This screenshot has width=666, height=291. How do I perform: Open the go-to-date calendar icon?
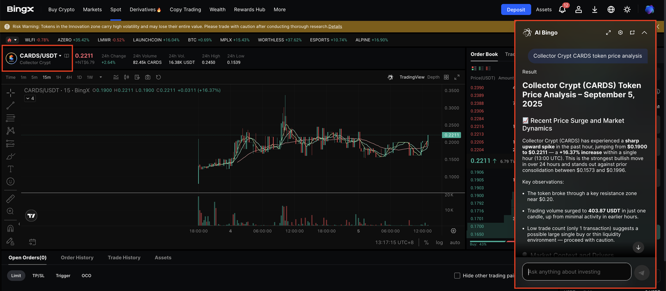(x=32, y=242)
